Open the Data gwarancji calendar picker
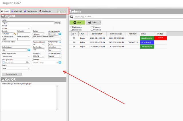The width and height of the screenshot is (183, 121). [x=28, y=62]
